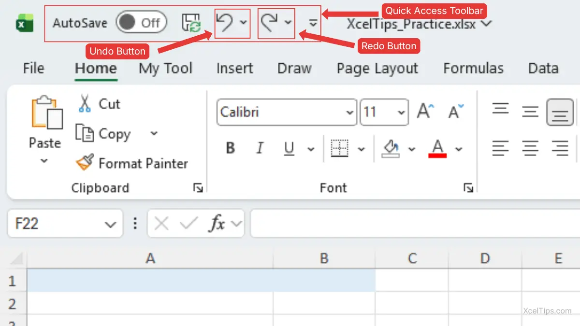The width and height of the screenshot is (580, 326).
Task: Toggle bold formatting
Action: pos(231,149)
